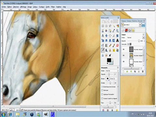Toggle the Verrouiller alpha lock checkbox

(x=128, y=44)
